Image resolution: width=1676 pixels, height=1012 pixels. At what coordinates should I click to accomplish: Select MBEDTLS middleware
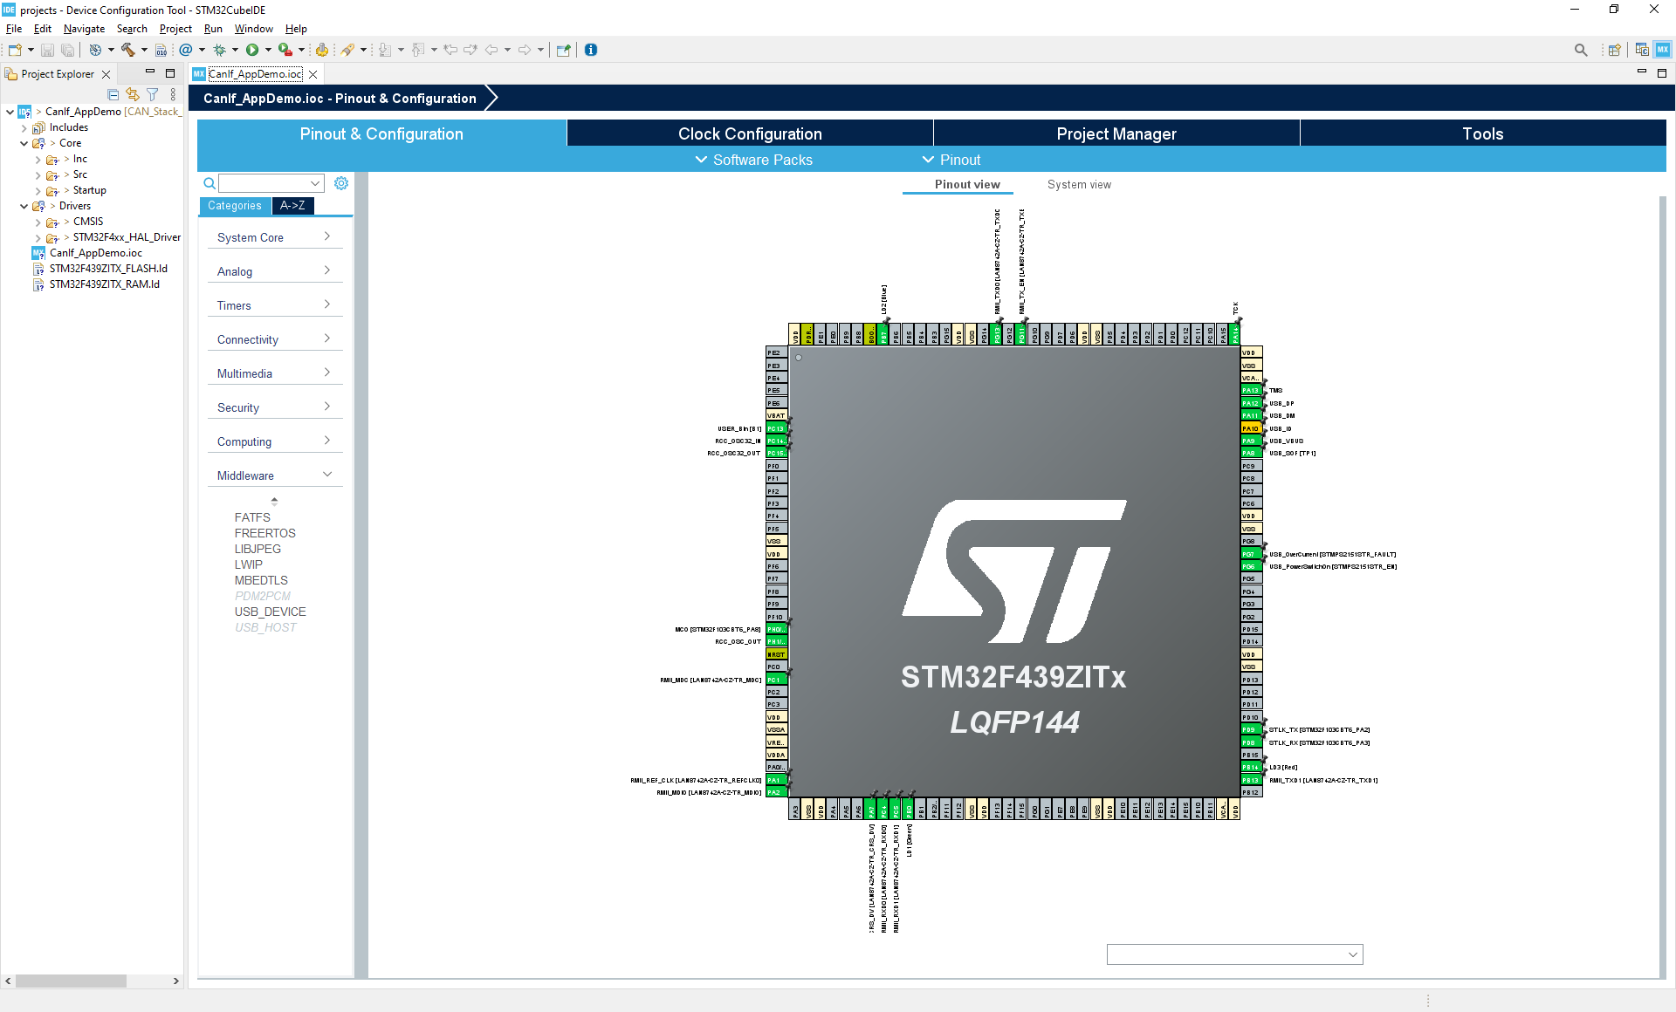point(261,580)
